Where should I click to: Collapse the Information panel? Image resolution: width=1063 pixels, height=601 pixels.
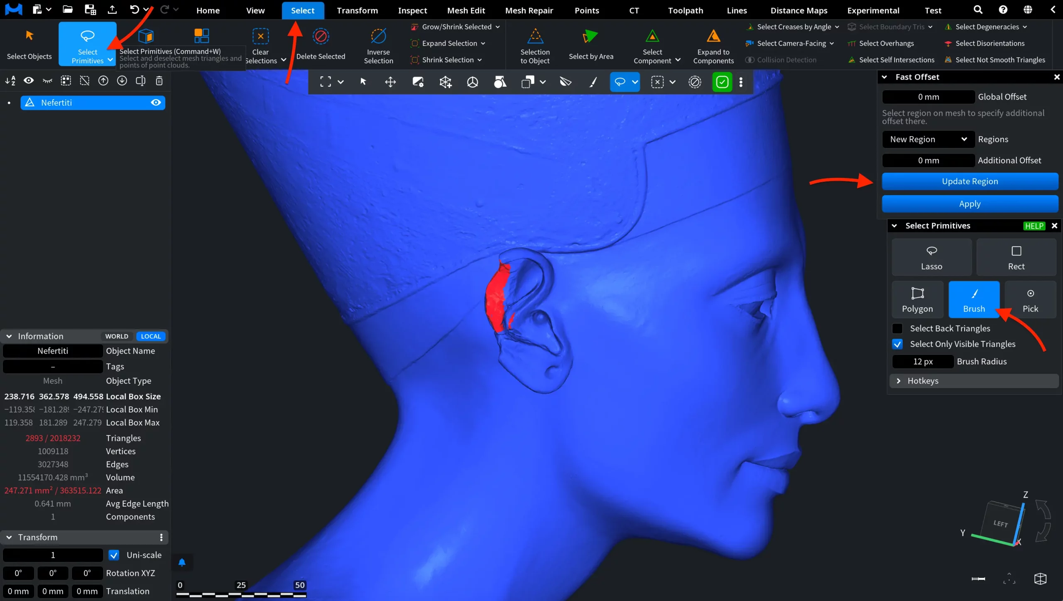[9, 336]
